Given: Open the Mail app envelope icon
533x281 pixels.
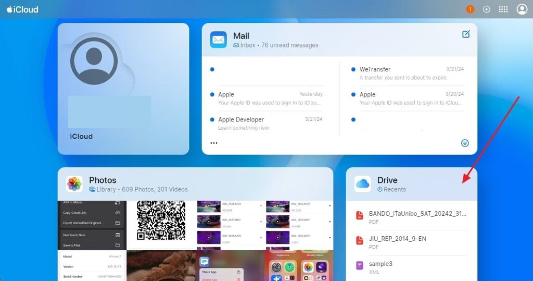Looking at the screenshot, I should [219, 40].
